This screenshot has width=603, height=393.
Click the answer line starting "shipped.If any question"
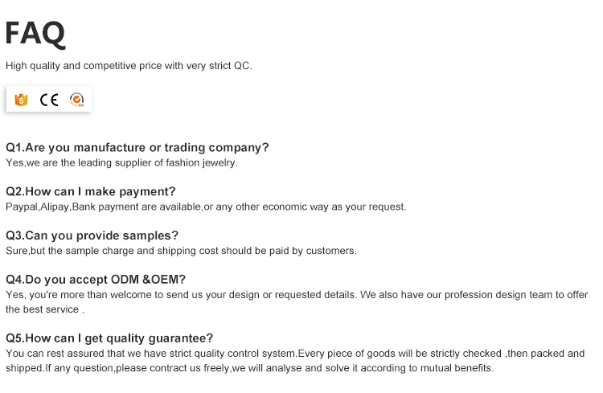pos(249,368)
